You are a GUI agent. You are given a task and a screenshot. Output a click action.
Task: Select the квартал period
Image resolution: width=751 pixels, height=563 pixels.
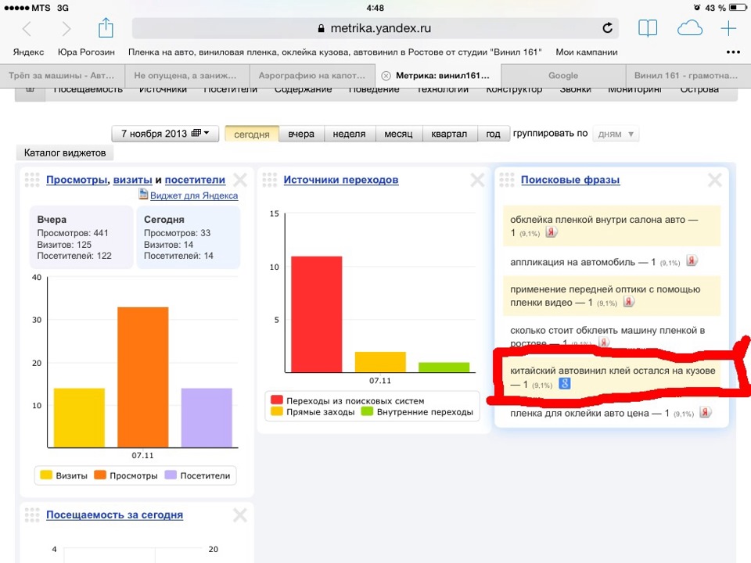tap(449, 134)
